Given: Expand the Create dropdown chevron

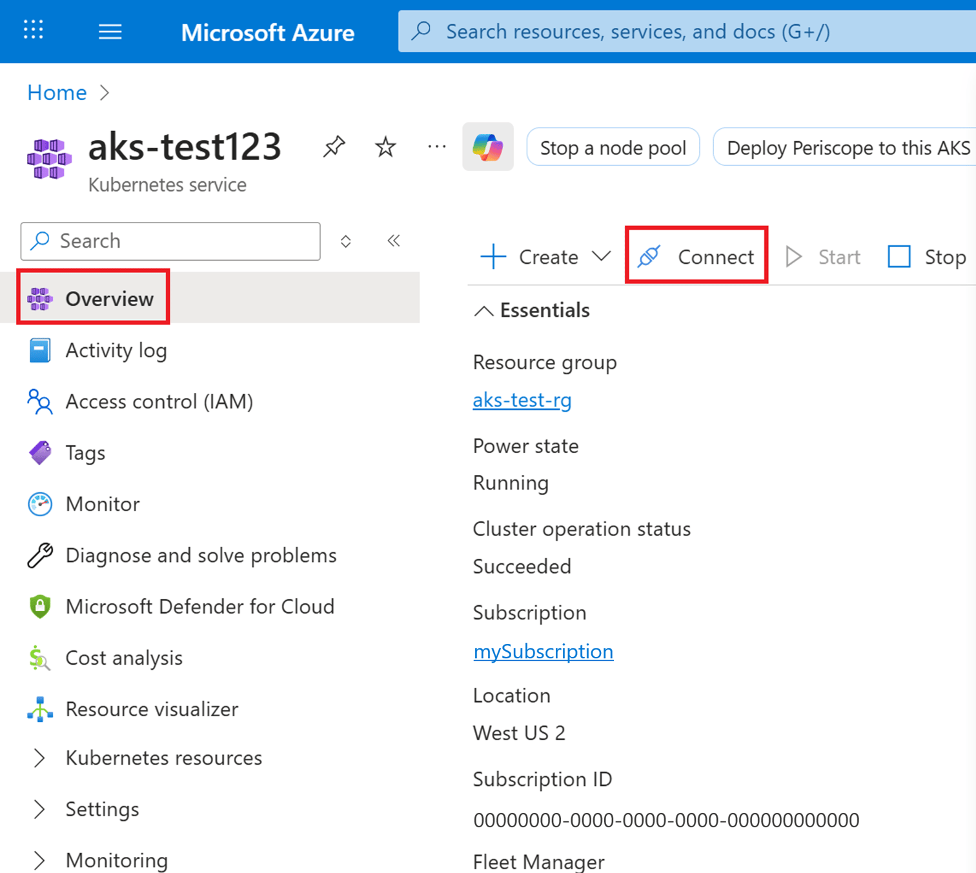Looking at the screenshot, I should pyautogui.click(x=601, y=256).
